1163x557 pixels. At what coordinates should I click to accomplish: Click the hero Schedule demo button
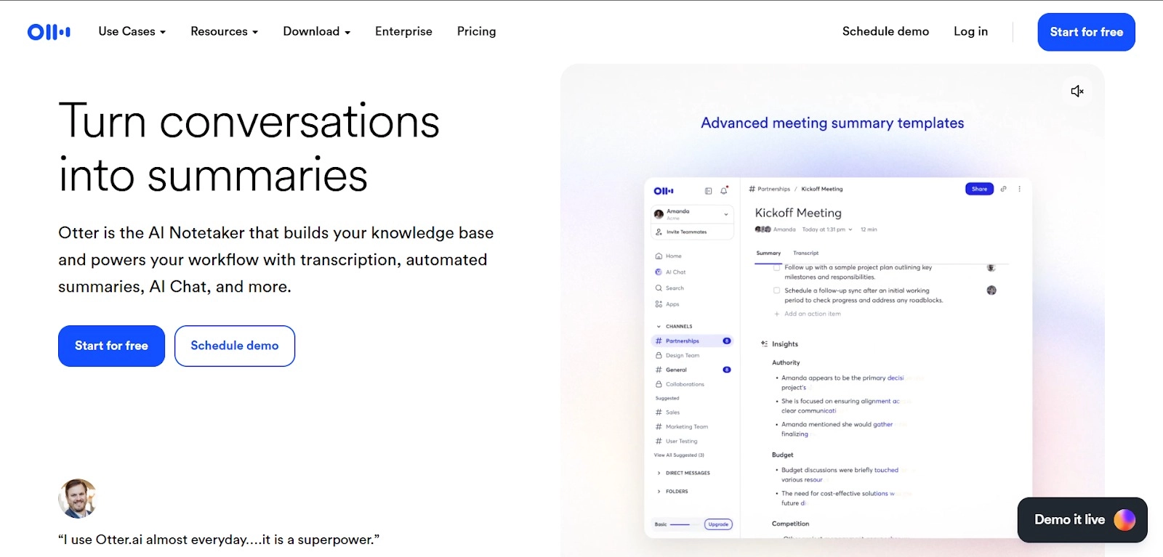point(234,346)
